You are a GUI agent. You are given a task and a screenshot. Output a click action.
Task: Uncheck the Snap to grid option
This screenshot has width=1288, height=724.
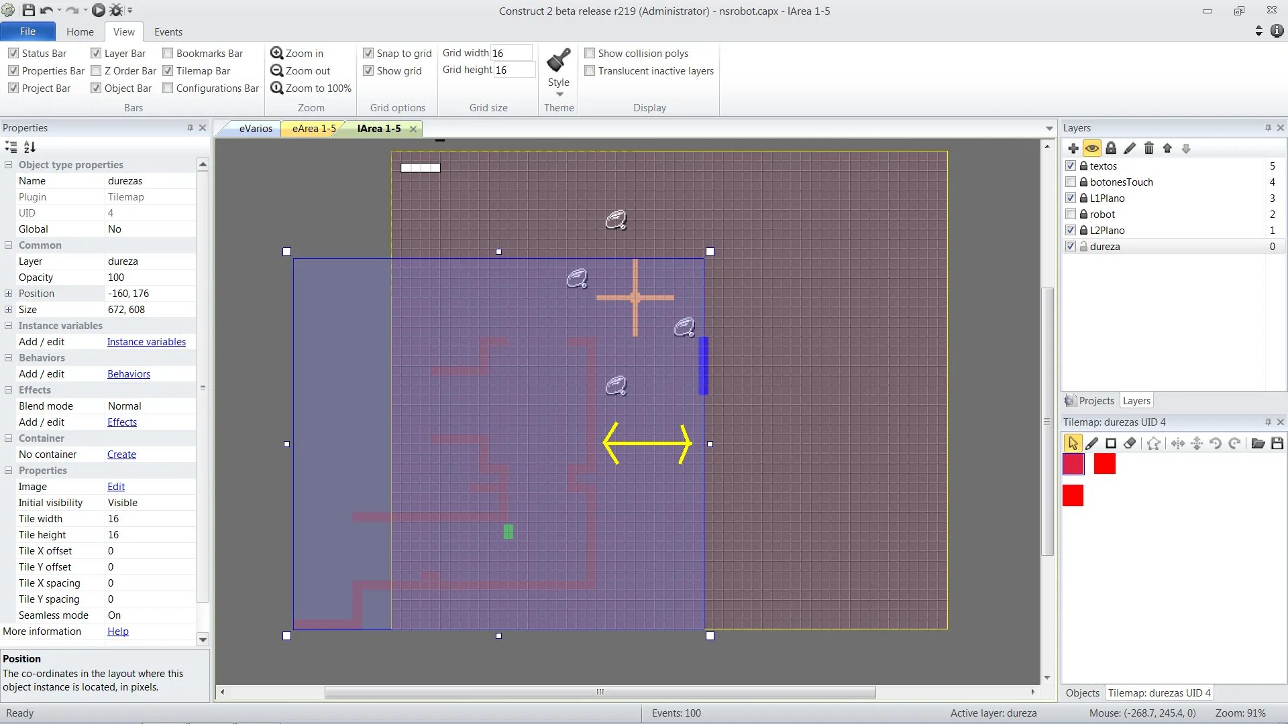coord(368,53)
